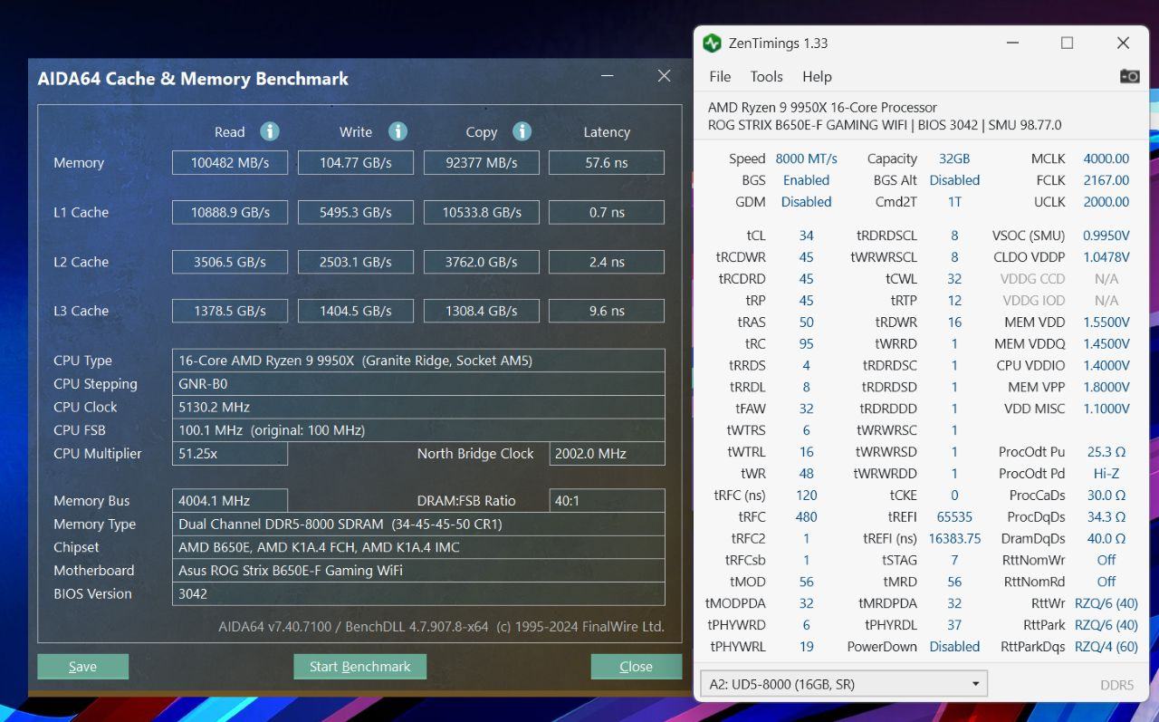This screenshot has height=722, width=1159.
Task: Click the Memory Write value 104.77 GB/s
Action: 356,163
